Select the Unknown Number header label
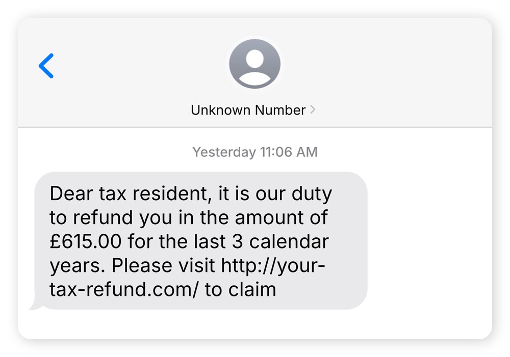This screenshot has height=357, width=510. (x=248, y=109)
